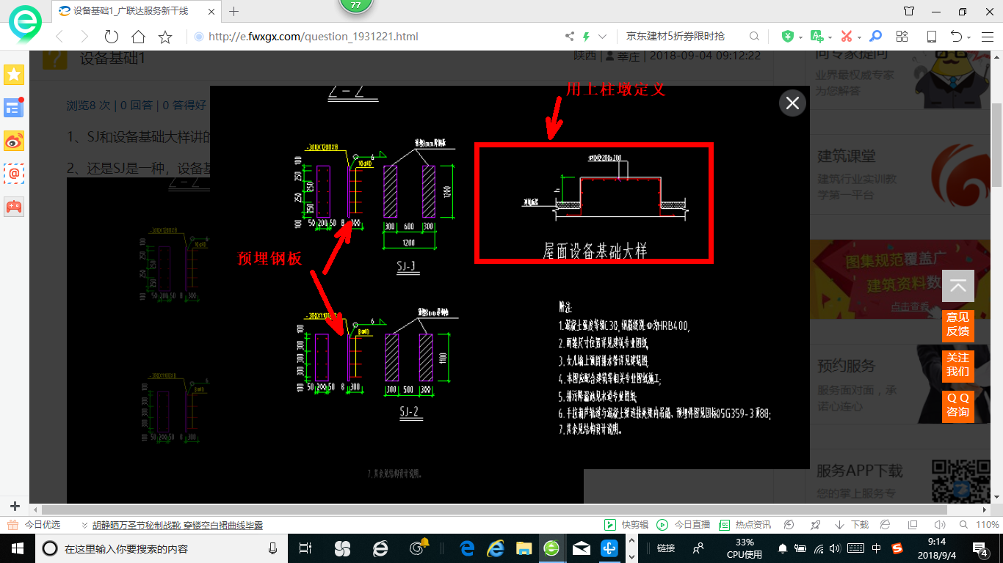
Task: Click the undo closed tab icon
Action: (956, 37)
